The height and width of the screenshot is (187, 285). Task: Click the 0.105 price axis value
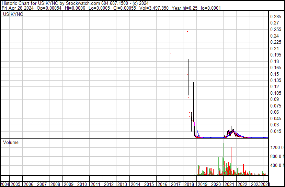tap(276, 93)
